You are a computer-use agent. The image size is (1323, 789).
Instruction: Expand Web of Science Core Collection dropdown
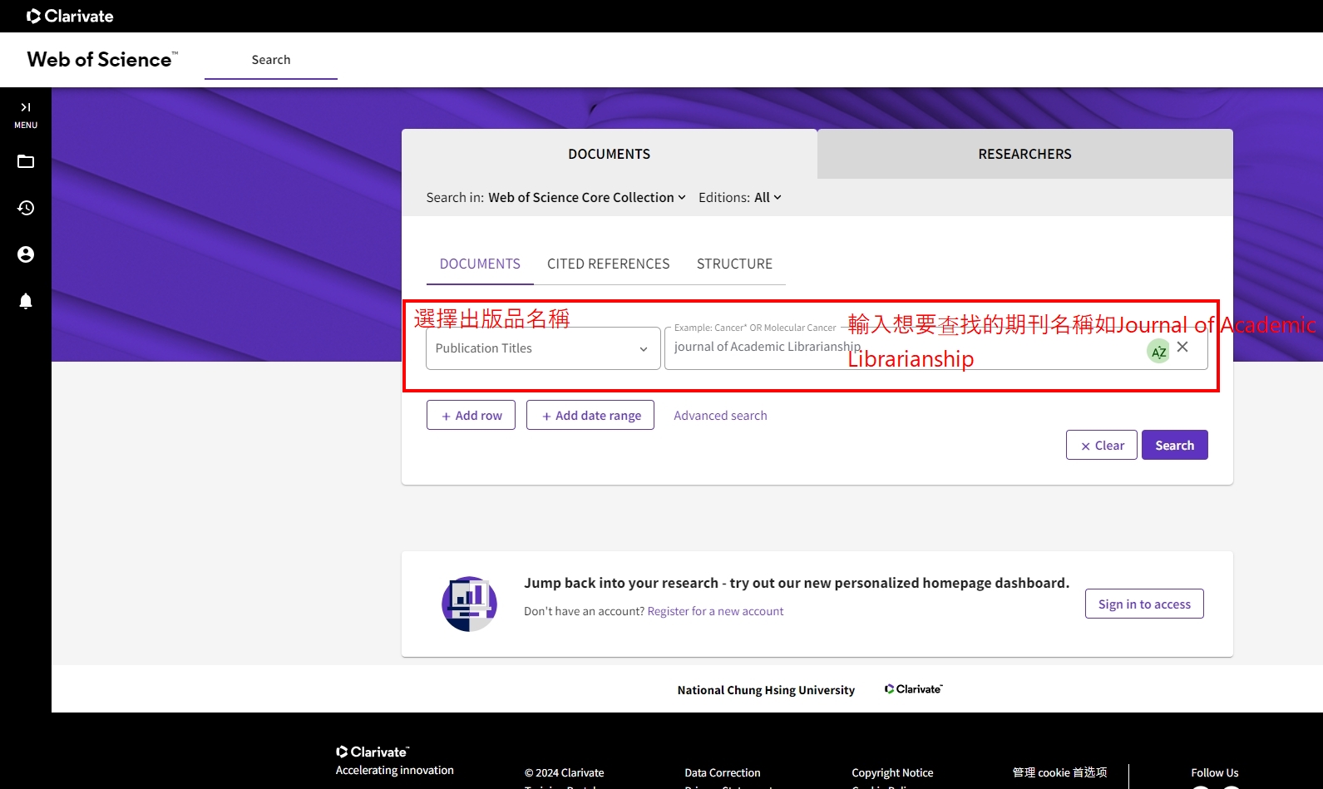tap(586, 198)
